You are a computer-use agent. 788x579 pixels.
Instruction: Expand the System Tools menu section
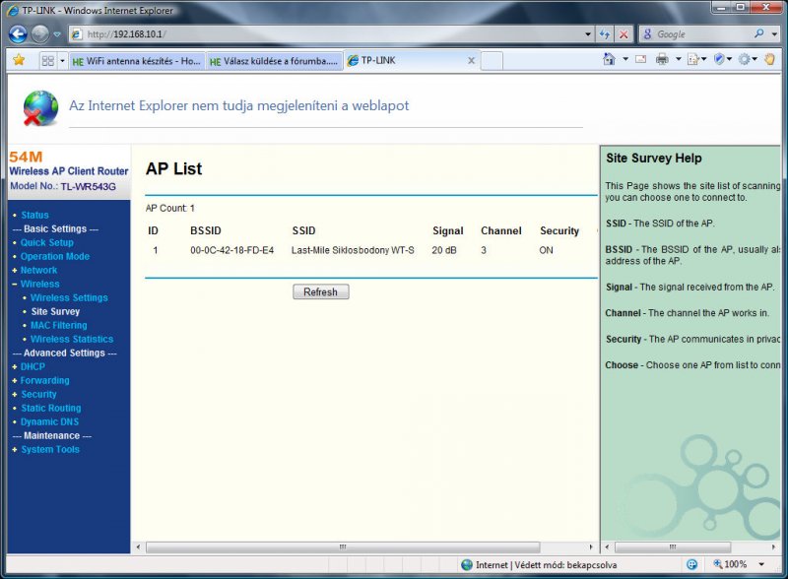click(x=50, y=450)
